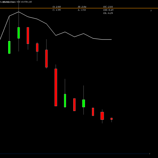This screenshot has width=158, height=158.
Task: Click the tallest red candle body
Action: click(56, 87)
